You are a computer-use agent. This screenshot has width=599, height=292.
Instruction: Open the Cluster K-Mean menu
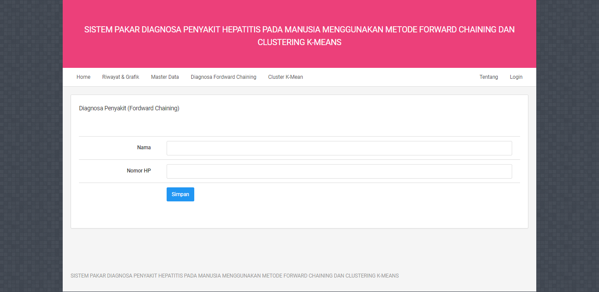pyautogui.click(x=285, y=77)
